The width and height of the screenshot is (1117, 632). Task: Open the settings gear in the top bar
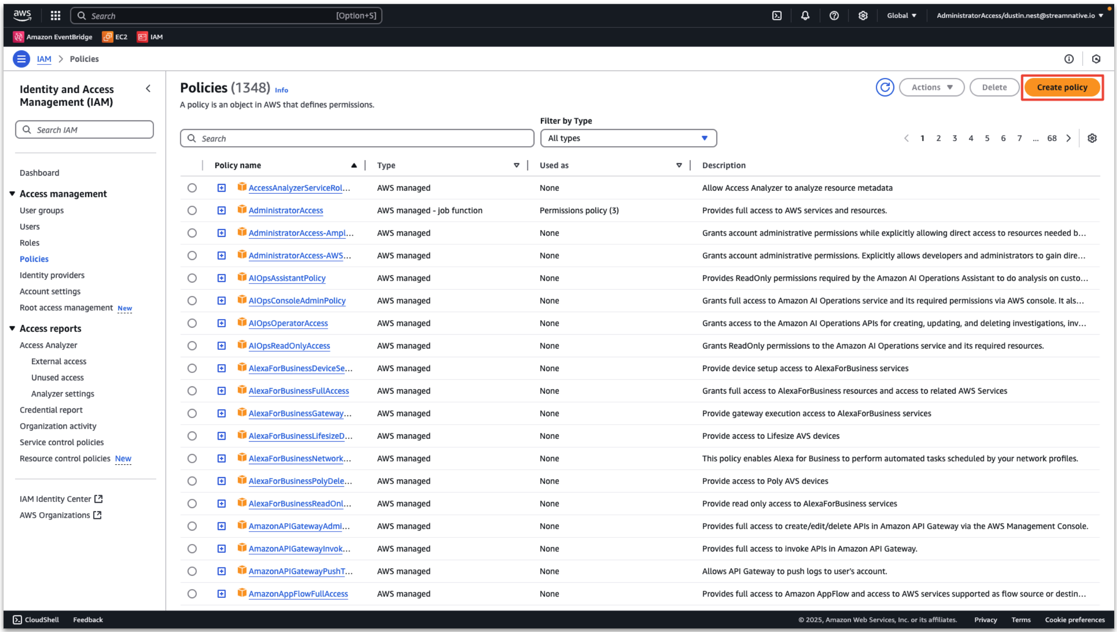tap(863, 15)
